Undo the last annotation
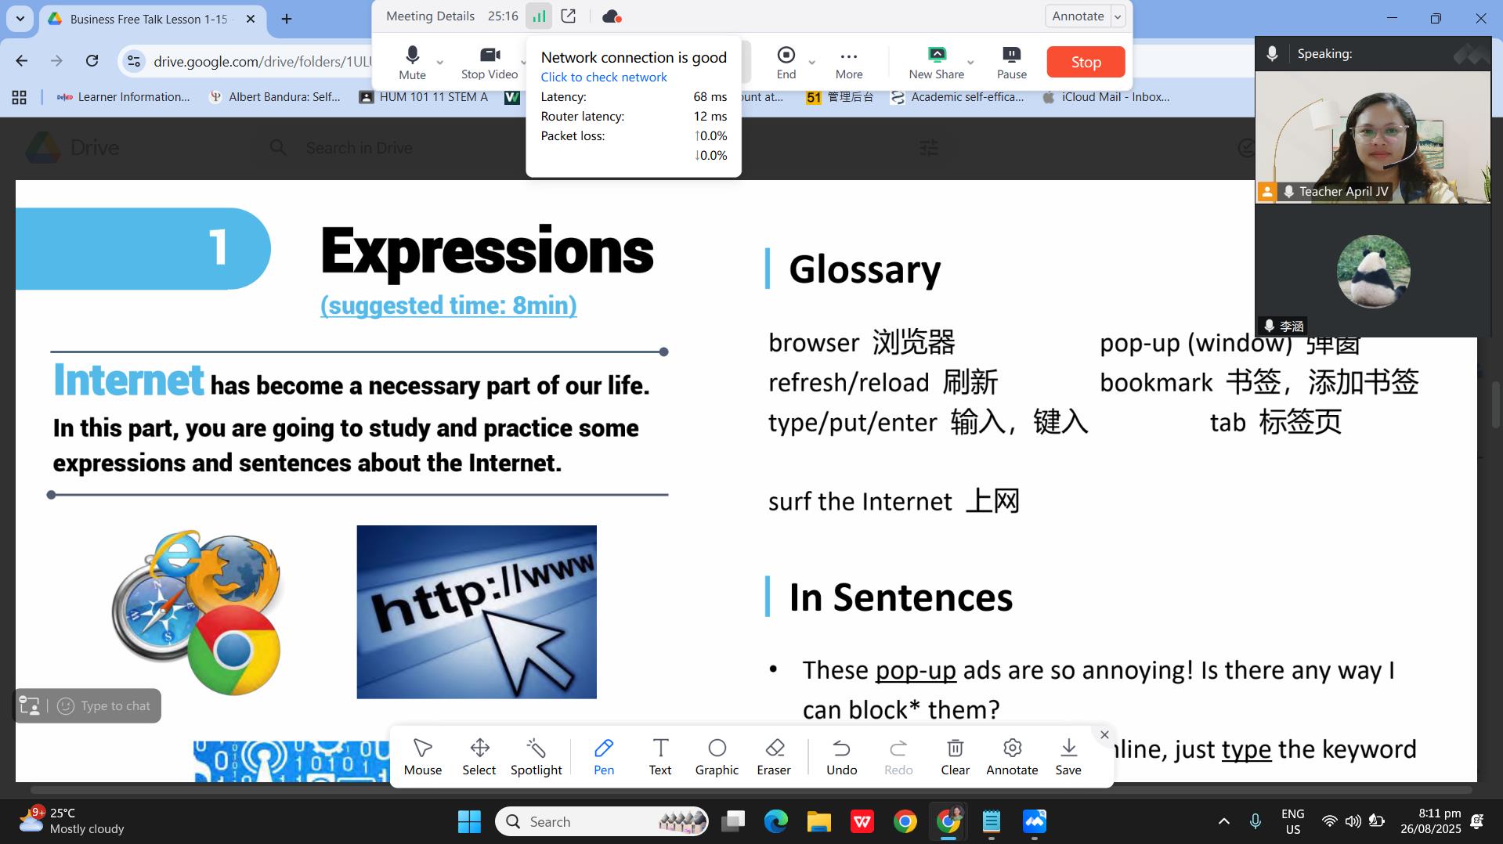The image size is (1503, 844). coord(841,756)
